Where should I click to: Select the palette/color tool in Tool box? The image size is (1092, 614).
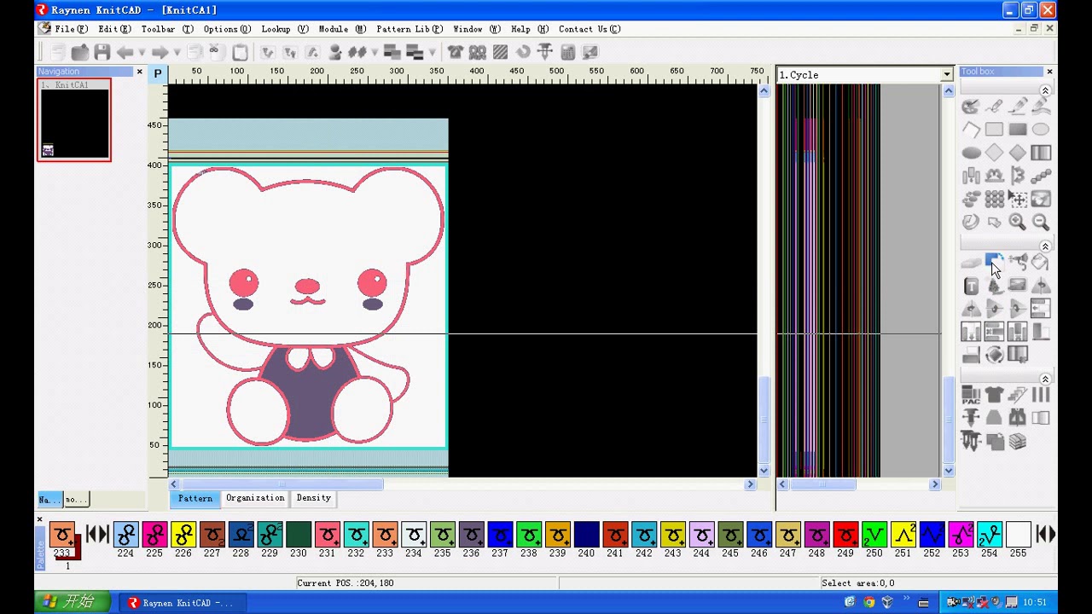point(971,107)
